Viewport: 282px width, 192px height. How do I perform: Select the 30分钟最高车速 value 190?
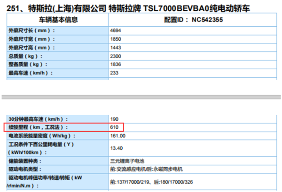(114, 119)
